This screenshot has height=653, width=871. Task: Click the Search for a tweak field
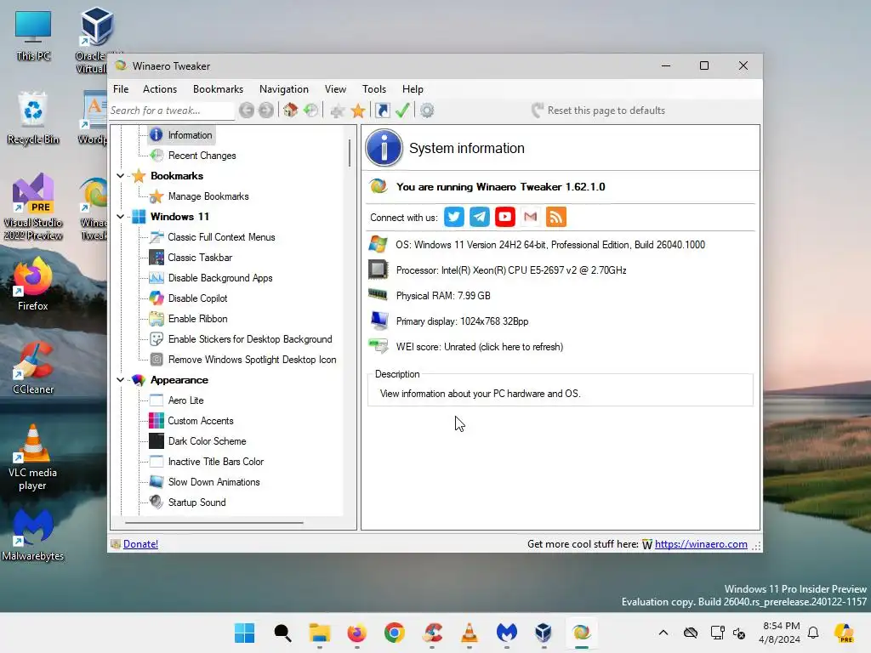(x=172, y=111)
